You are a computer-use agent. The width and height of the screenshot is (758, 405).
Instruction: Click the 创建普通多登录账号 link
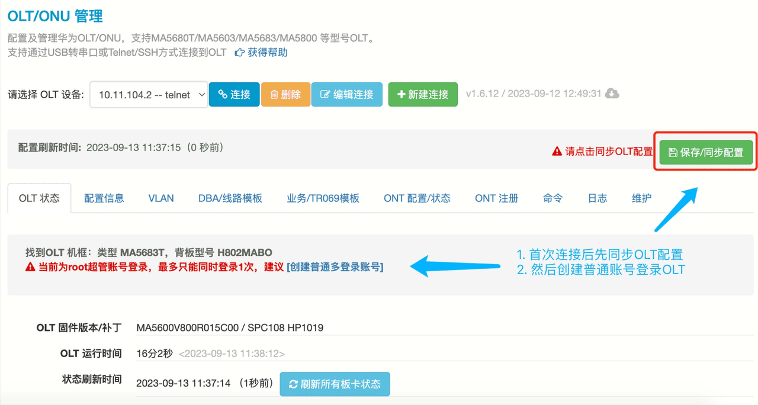point(335,267)
